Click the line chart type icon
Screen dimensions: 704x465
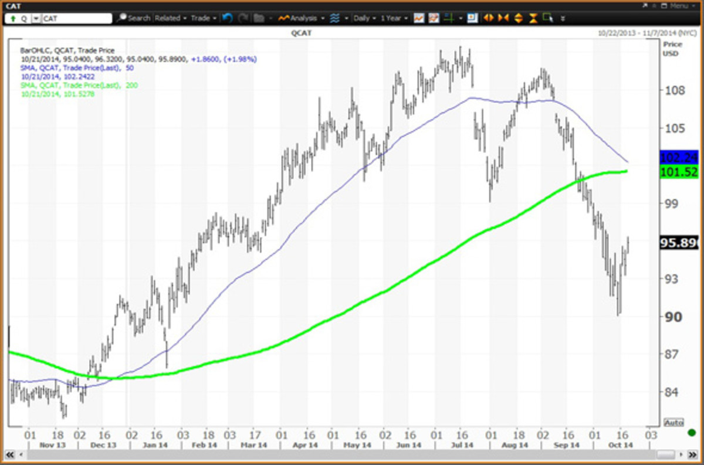coord(418,18)
